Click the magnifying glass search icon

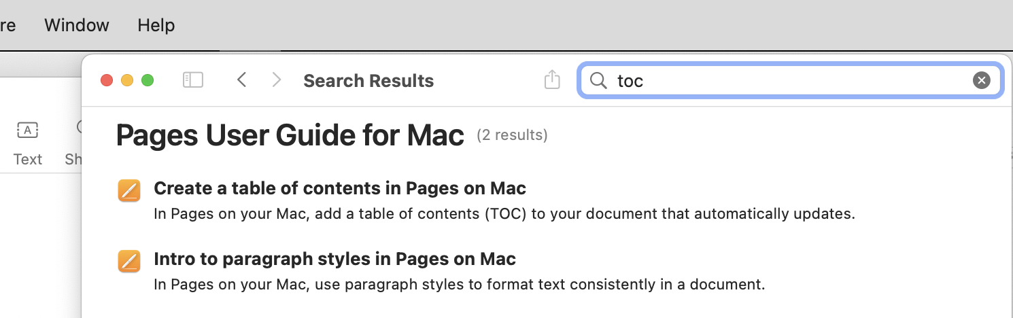pyautogui.click(x=598, y=81)
